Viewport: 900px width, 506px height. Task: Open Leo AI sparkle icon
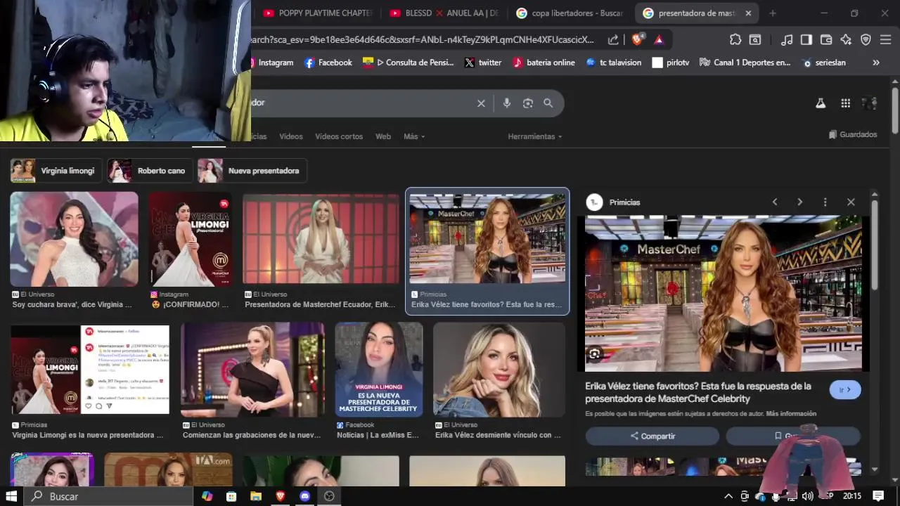(846, 40)
